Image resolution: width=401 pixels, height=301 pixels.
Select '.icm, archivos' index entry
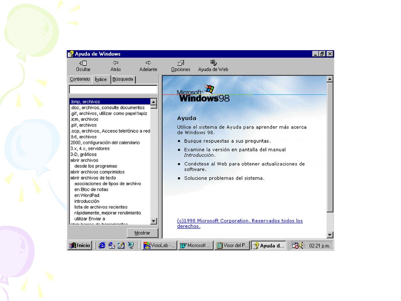point(110,119)
